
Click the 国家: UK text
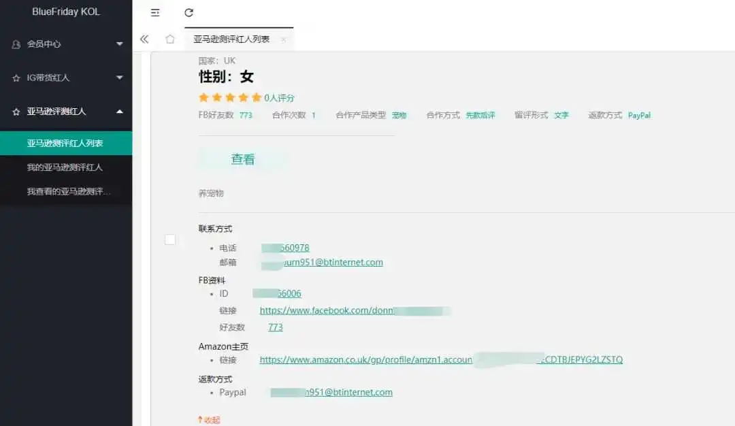(216, 61)
